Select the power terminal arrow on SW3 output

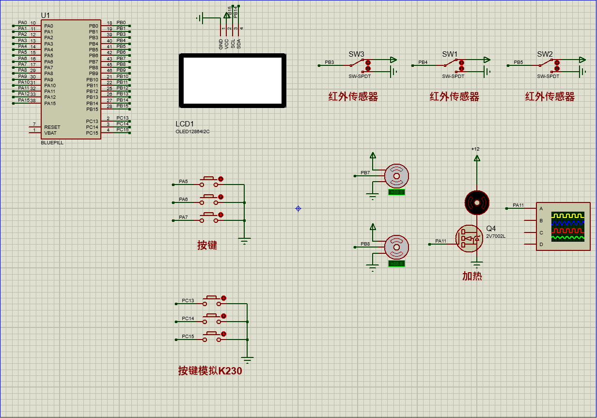coord(393,60)
